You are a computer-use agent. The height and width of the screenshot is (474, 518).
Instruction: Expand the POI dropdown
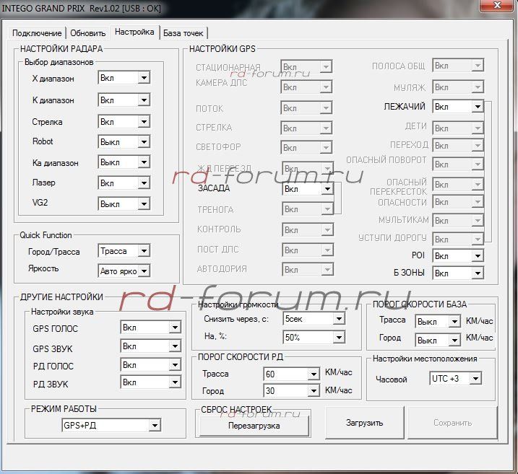coord(458,255)
